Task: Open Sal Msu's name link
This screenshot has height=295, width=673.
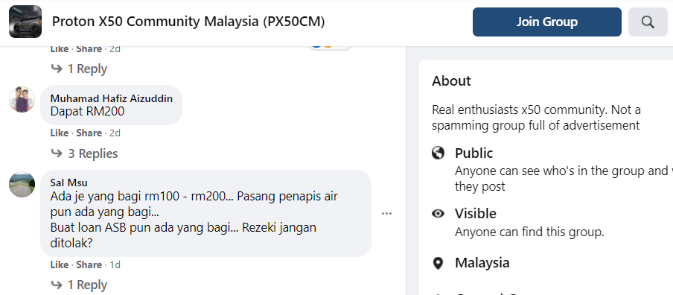Action: pyautogui.click(x=69, y=183)
